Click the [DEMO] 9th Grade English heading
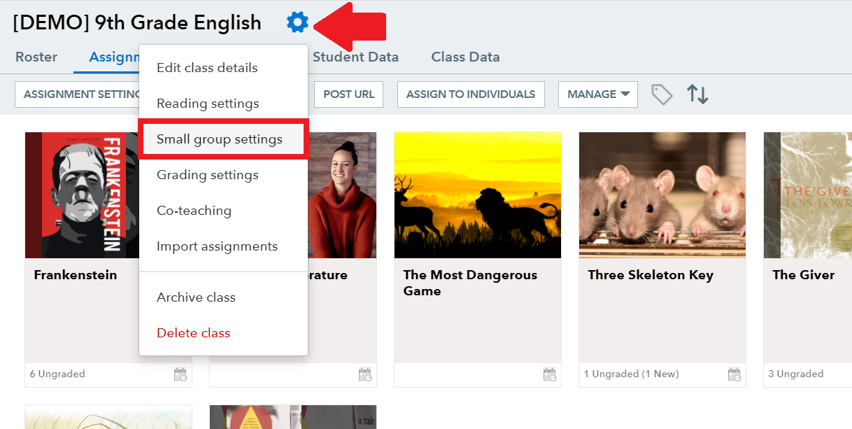 tap(137, 23)
